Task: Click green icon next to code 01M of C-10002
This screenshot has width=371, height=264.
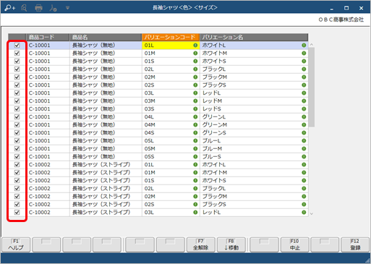Action: pyautogui.click(x=195, y=173)
